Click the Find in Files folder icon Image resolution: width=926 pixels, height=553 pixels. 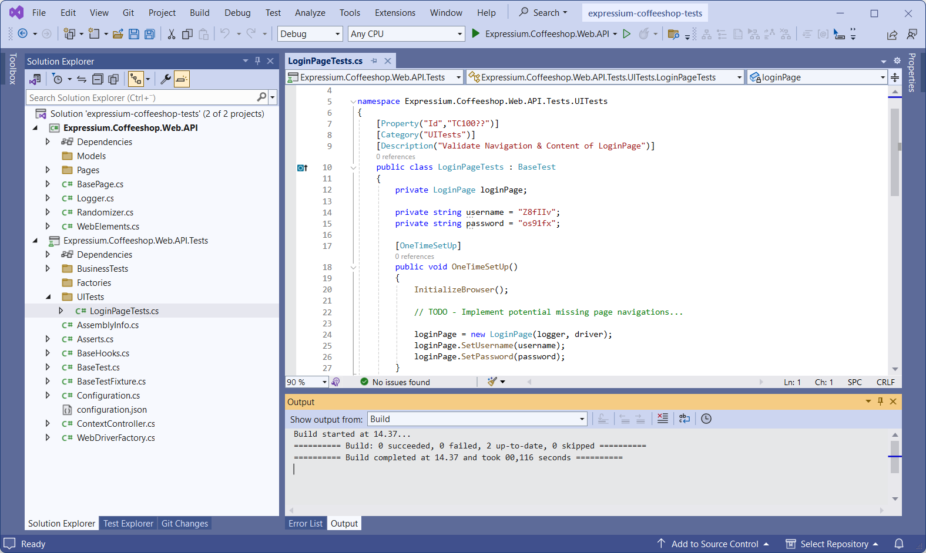click(x=674, y=34)
